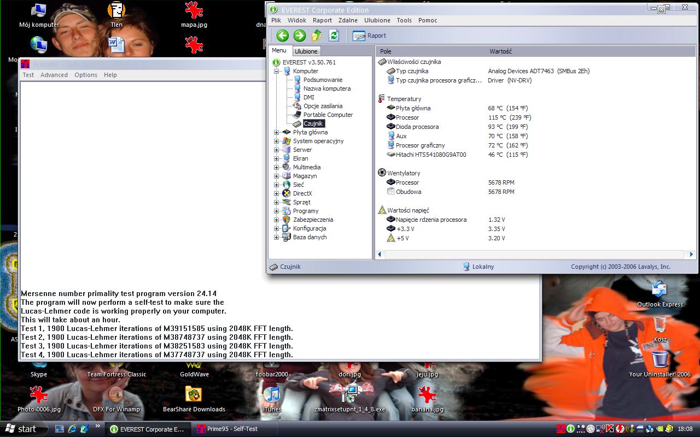The image size is (700, 437).
Task: Open the Plik menu in EVEREST
Action: [x=276, y=20]
